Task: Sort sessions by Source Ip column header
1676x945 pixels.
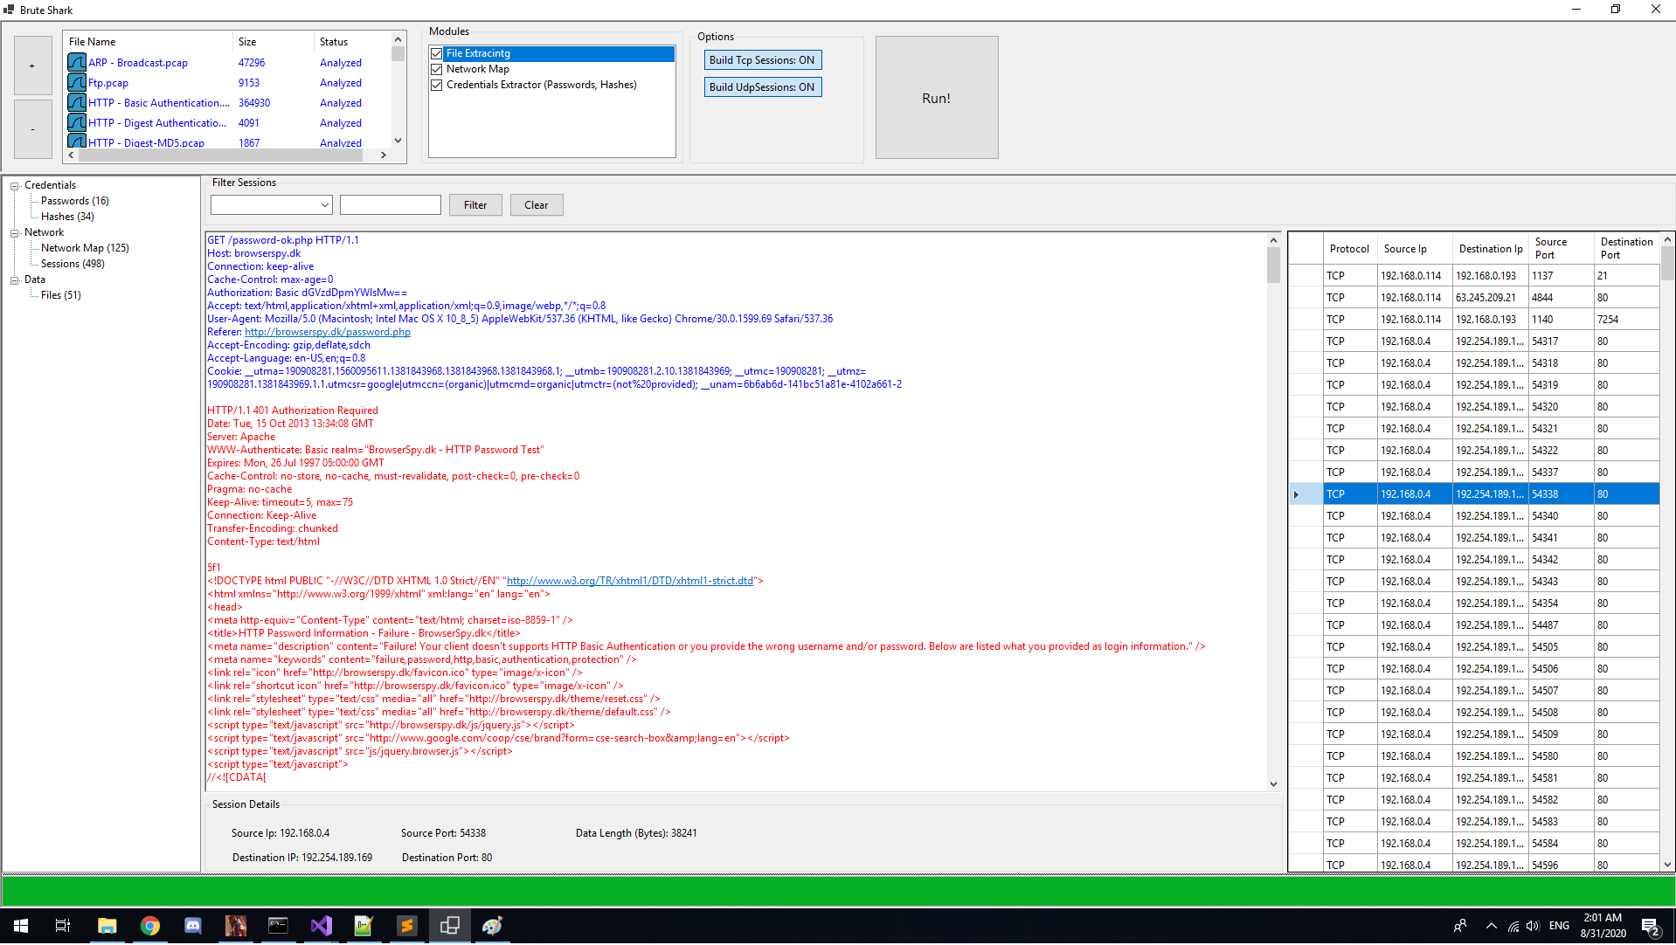Action: pos(1415,249)
